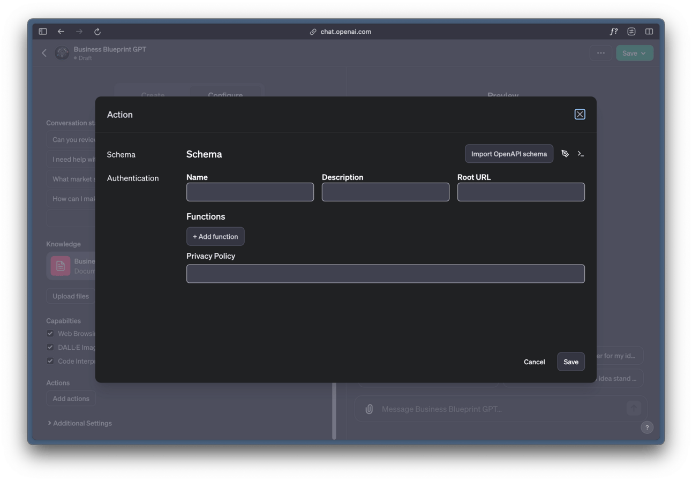Image resolution: width=692 pixels, height=481 pixels.
Task: Click Cancel in the Action dialog
Action: tap(534, 362)
